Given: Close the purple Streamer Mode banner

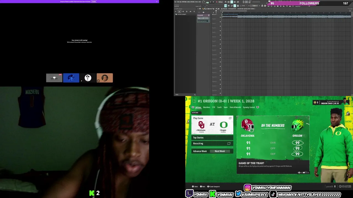Looking at the screenshot, I should click(157, 1).
